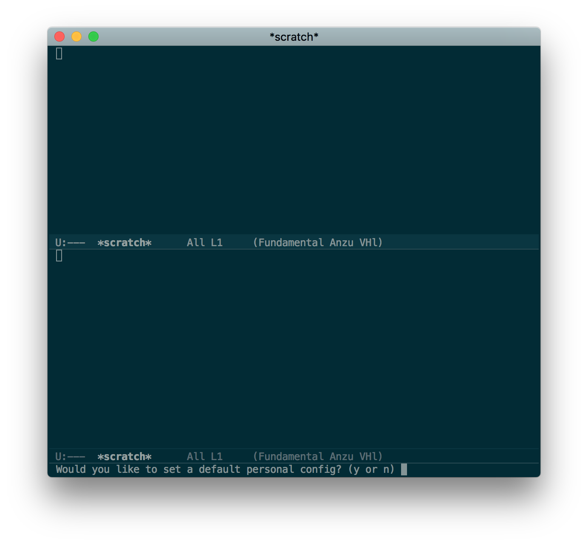Click the solid cursor after the (y or n) prompt
The width and height of the screenshot is (588, 545).
(404, 469)
